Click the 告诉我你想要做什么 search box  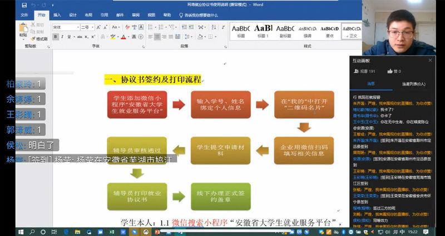[200, 16]
